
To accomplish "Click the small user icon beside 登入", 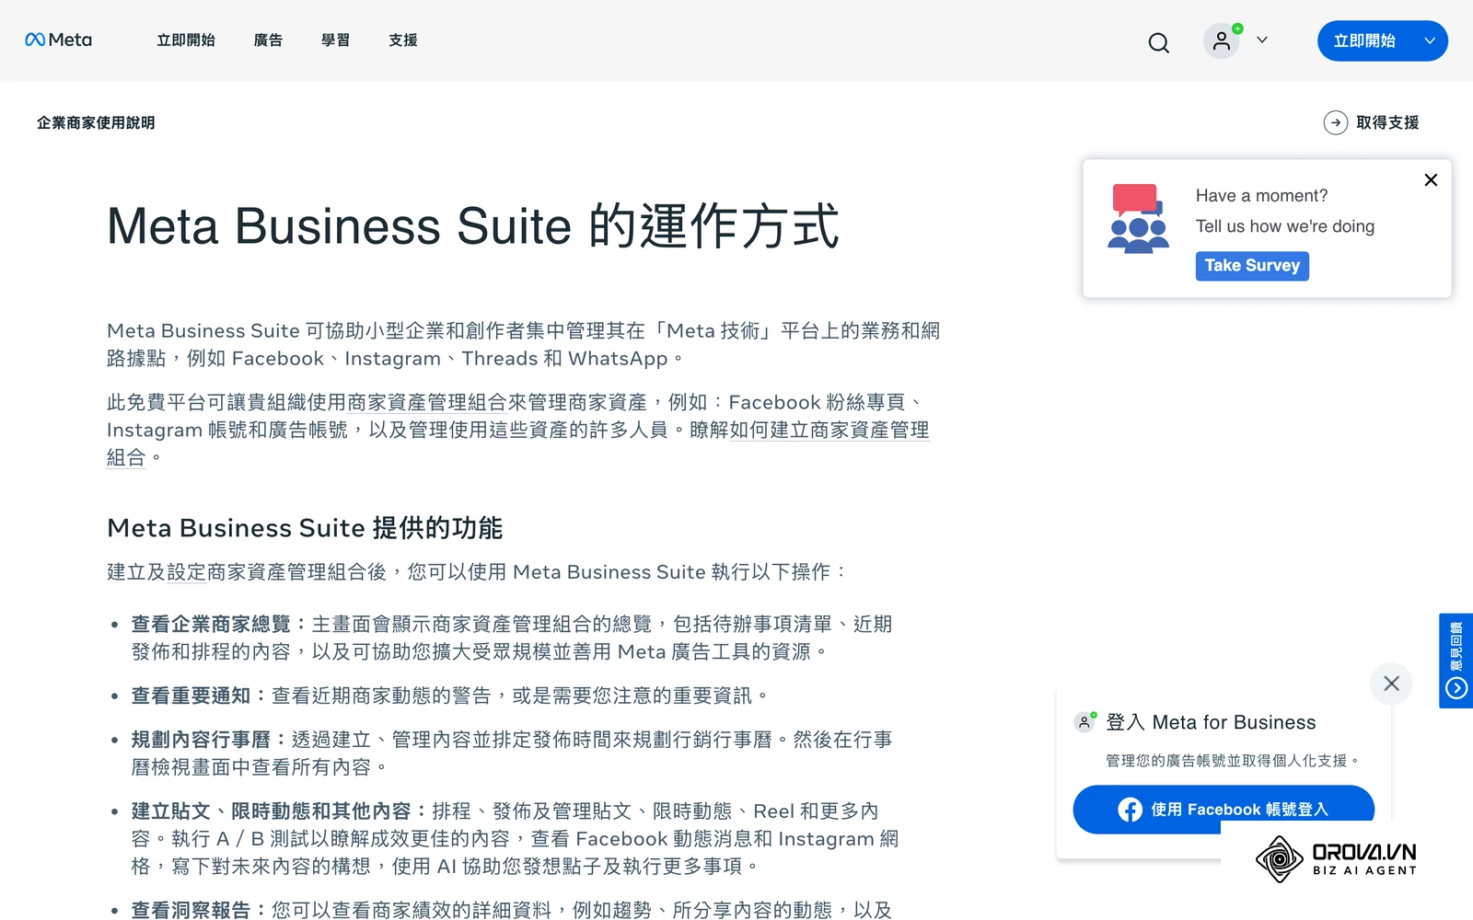I will [1085, 722].
